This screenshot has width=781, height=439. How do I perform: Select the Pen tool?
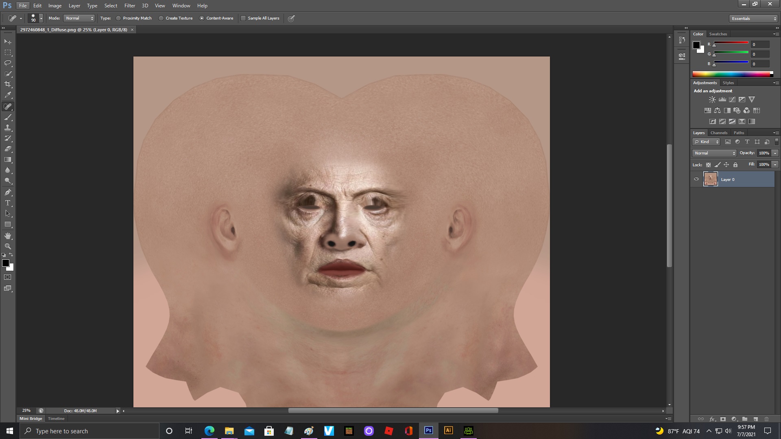(8, 192)
